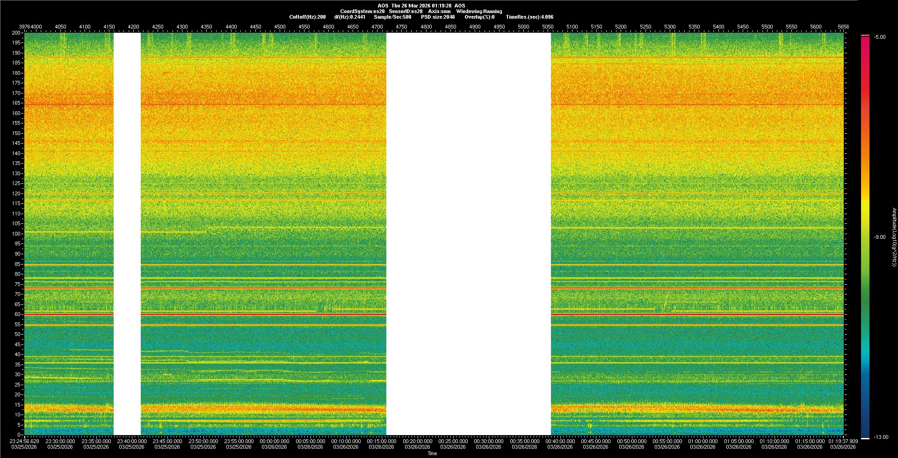Screen dimensions: 898x458
Task: Click the 60 Hz label on frequency axis
Action: (17, 314)
